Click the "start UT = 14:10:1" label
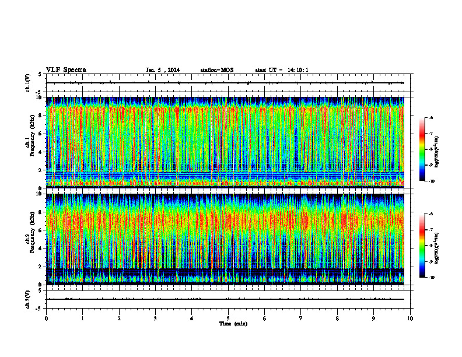The height and width of the screenshot is (357, 462). click(282, 70)
